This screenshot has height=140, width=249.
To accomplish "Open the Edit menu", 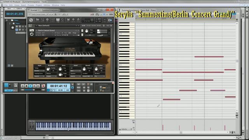I will [11, 5].
